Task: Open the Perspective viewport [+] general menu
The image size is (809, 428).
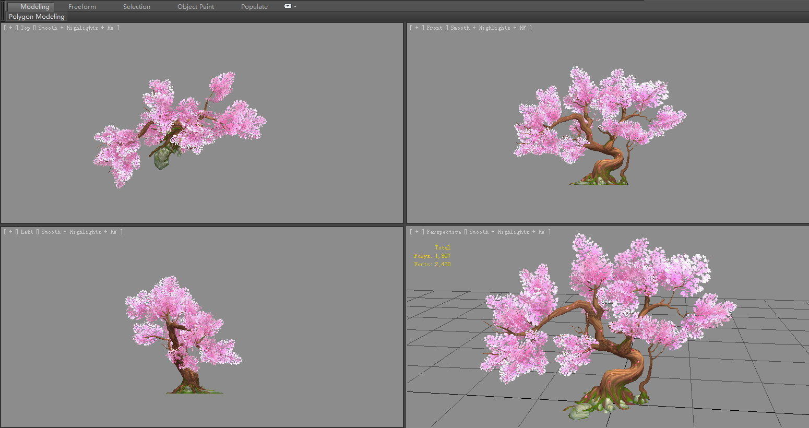Action: (417, 232)
